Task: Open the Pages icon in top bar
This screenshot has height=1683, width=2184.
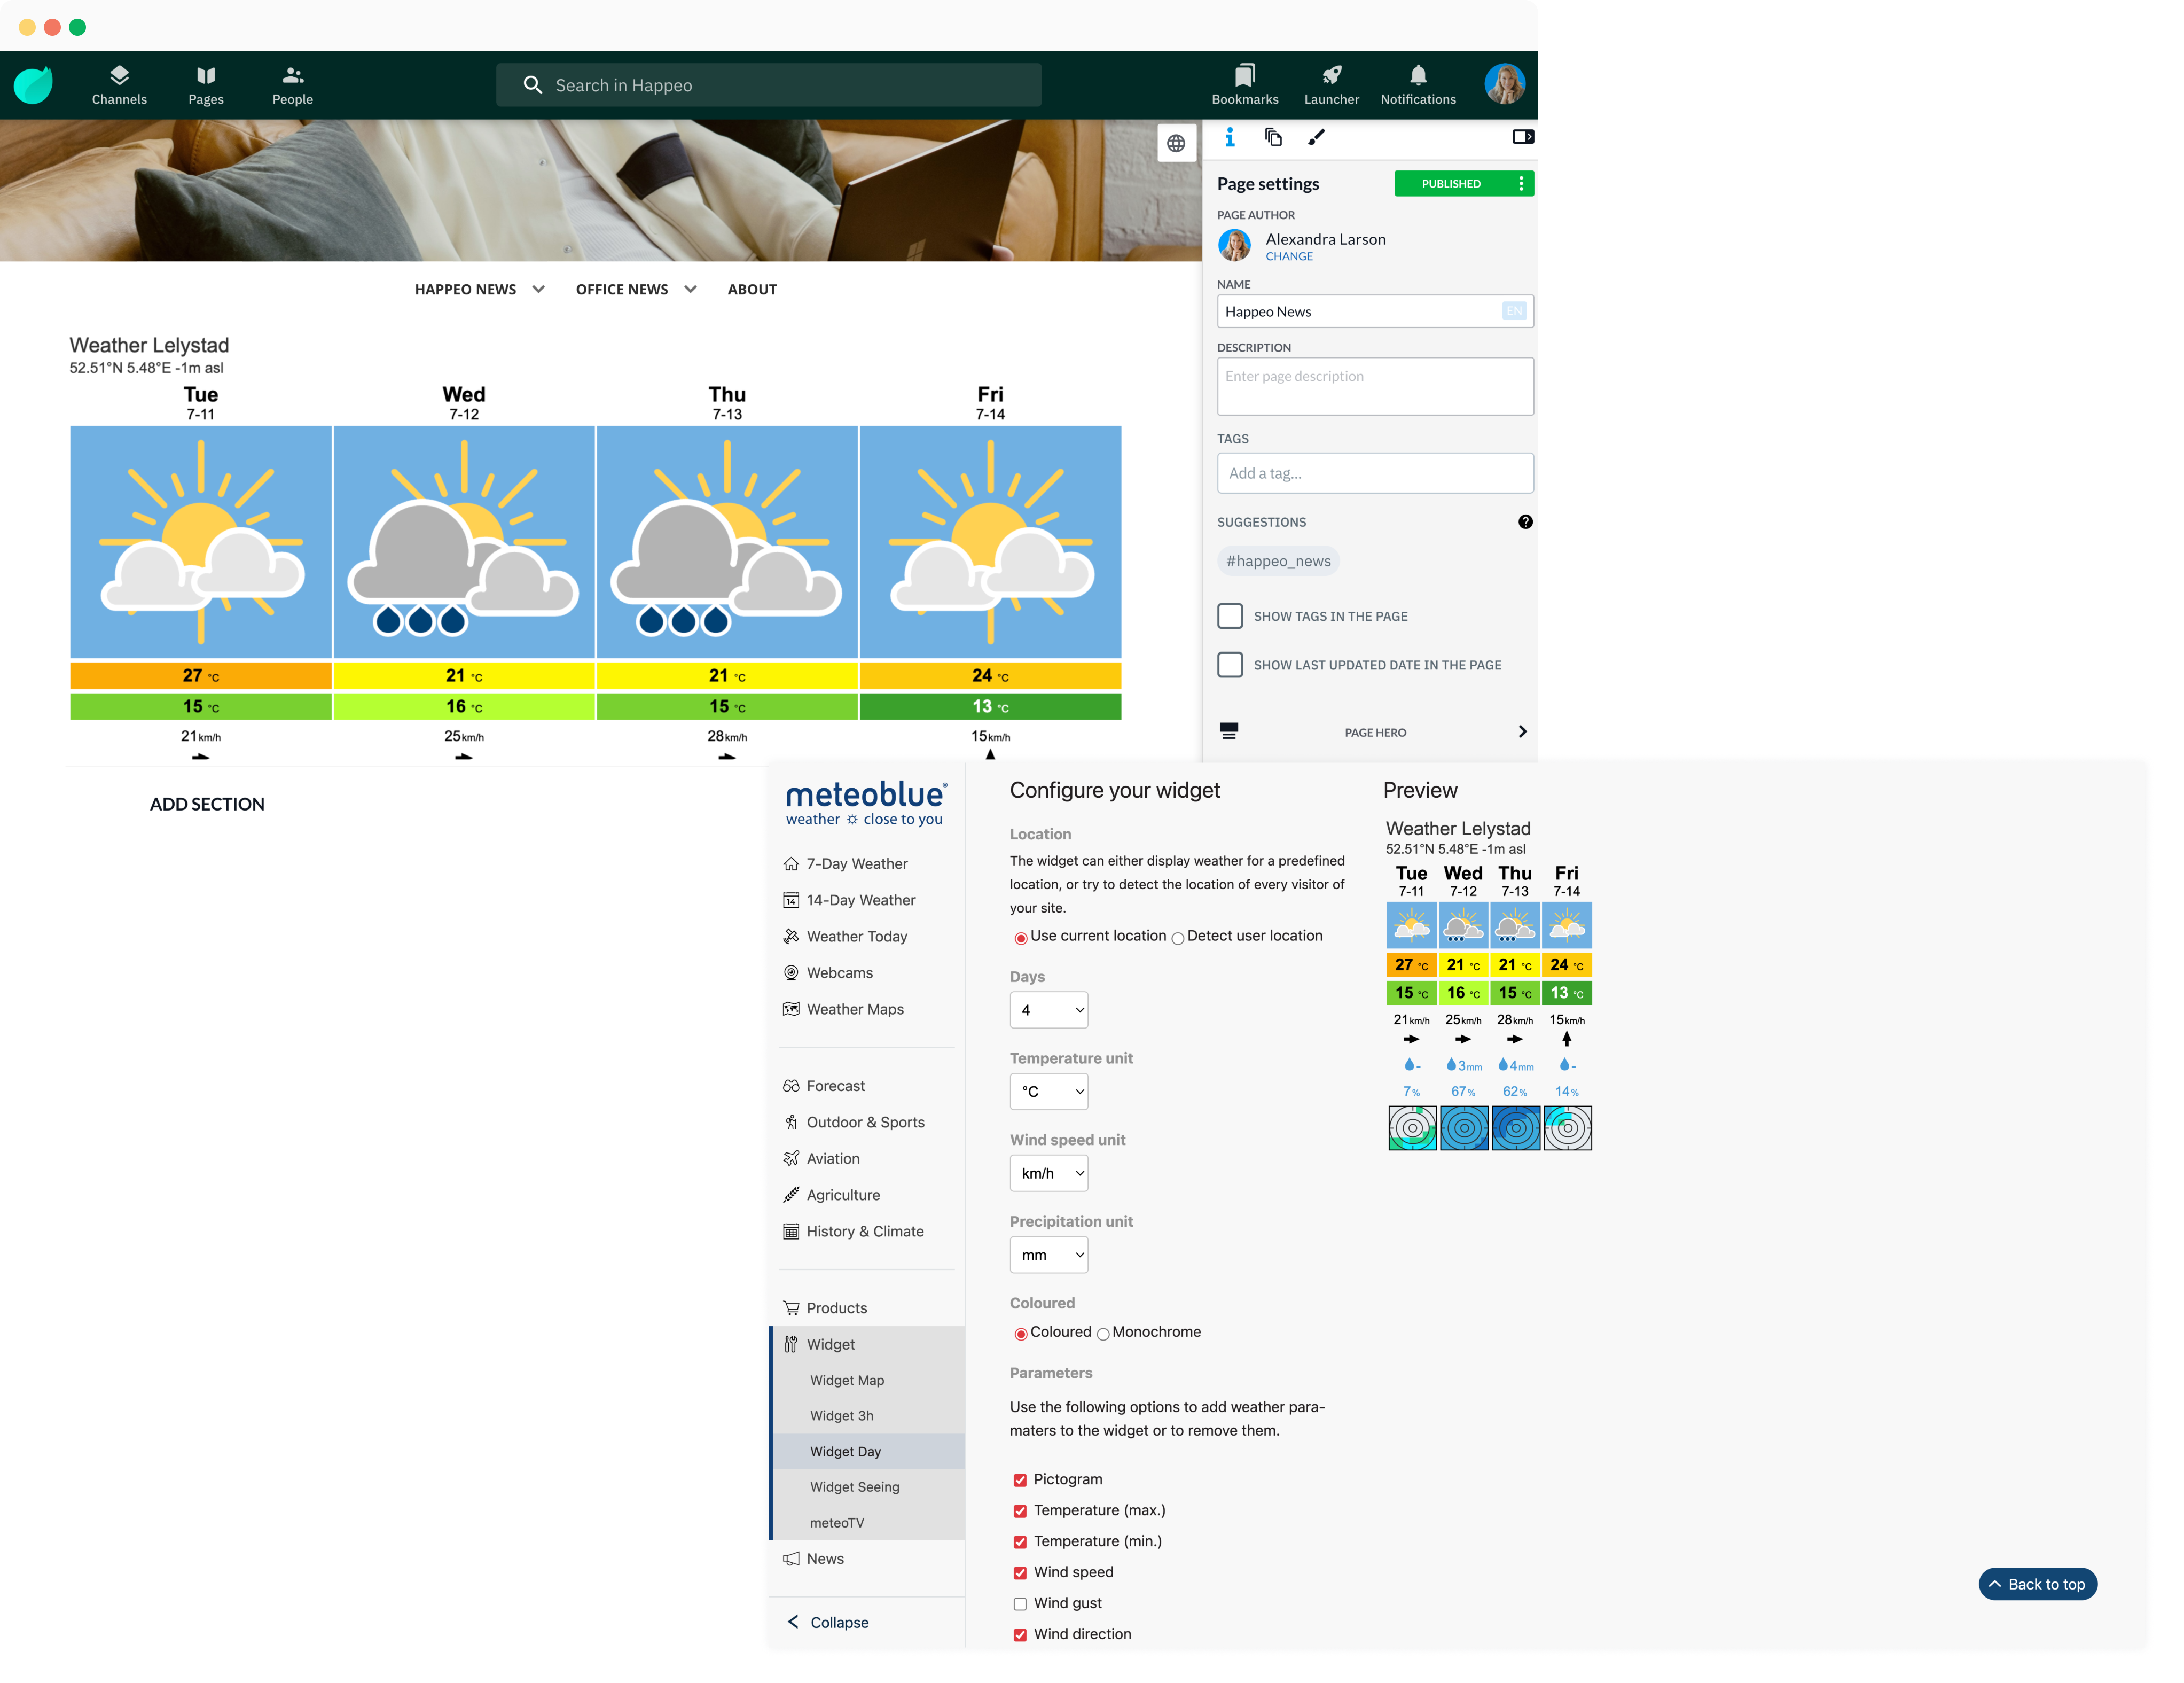Action: [x=206, y=85]
